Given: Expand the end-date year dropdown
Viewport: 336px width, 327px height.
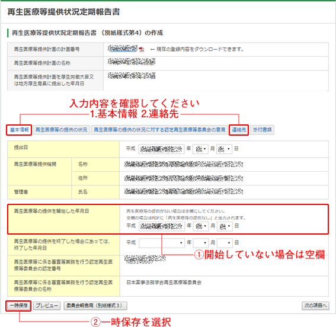Looking at the screenshot, I should coord(162,243).
